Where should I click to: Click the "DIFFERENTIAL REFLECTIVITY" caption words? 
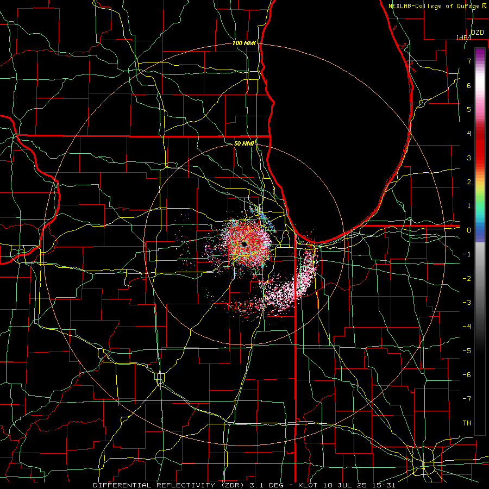tap(154, 485)
